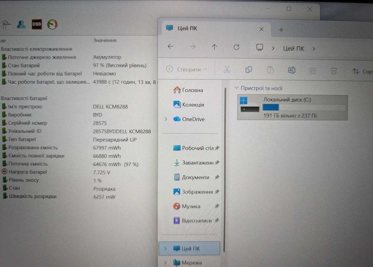The height and width of the screenshot is (267, 373).
Task: Maximize the AIDA64 window
Action: (x=289, y=9)
